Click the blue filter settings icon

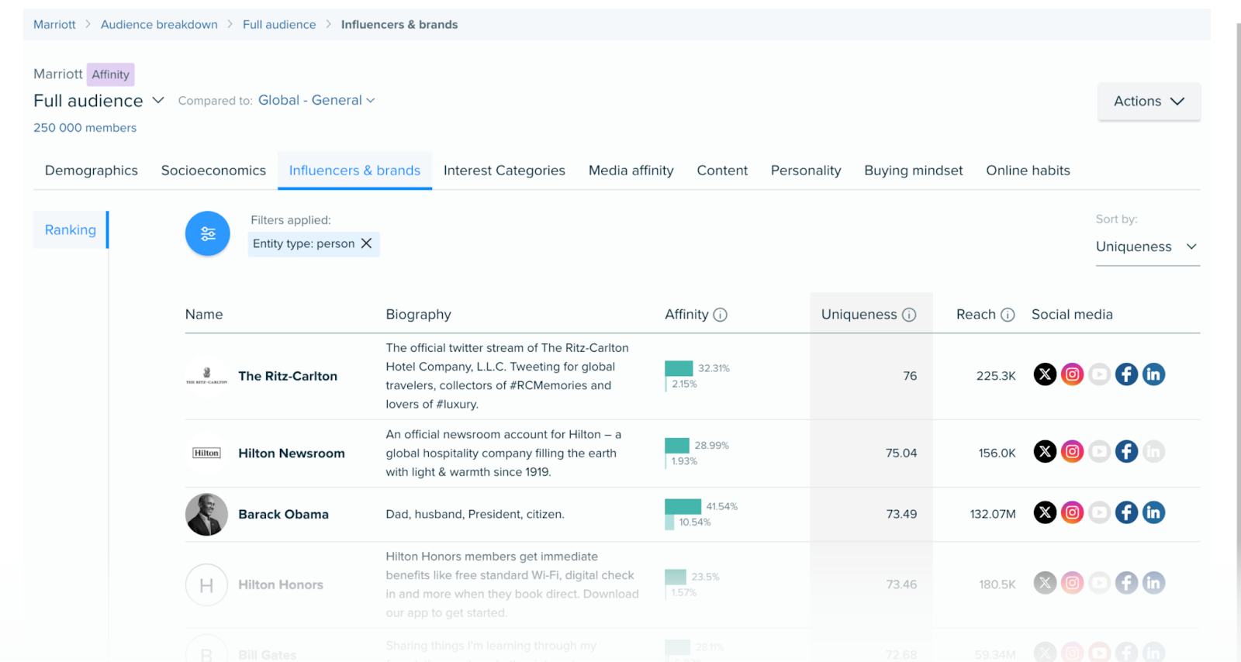click(207, 233)
